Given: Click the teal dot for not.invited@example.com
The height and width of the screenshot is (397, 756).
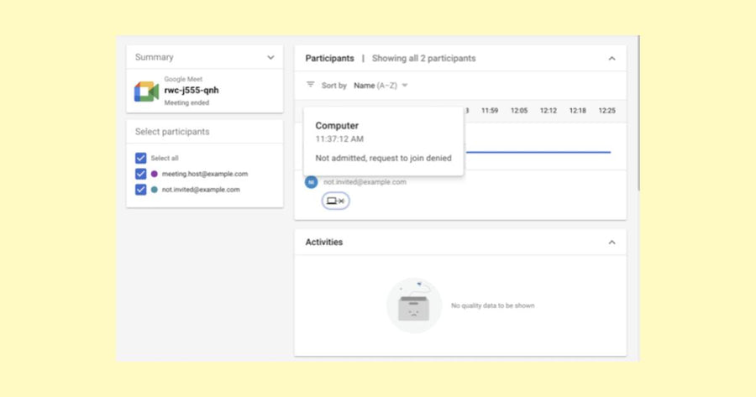Looking at the screenshot, I should 155,190.
